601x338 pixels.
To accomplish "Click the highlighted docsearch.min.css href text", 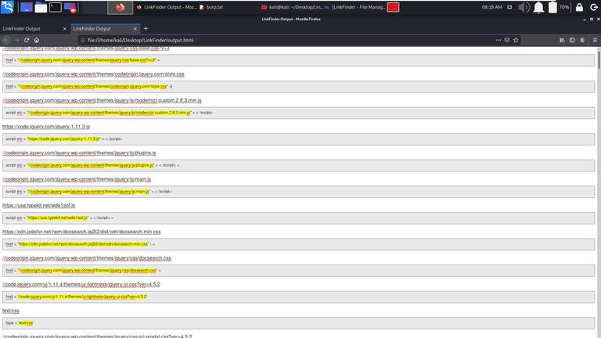I will tap(83, 244).
